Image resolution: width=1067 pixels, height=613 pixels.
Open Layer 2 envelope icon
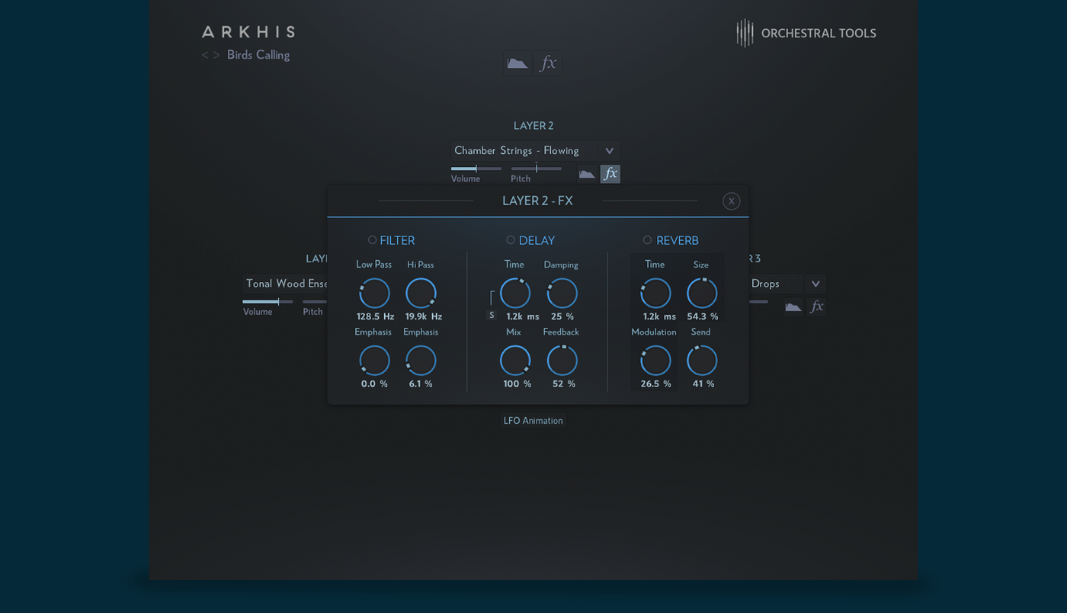tap(587, 174)
